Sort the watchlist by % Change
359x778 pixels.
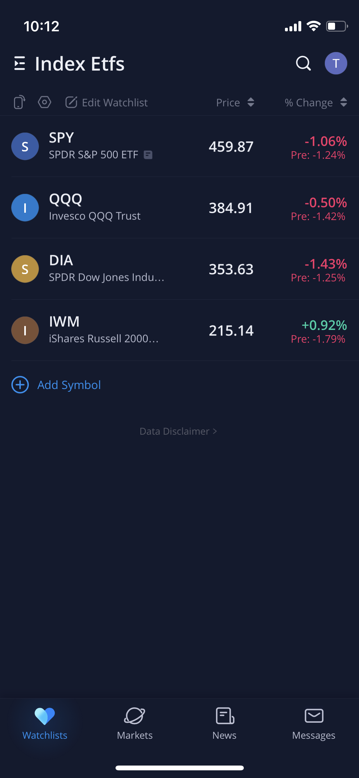[315, 103]
